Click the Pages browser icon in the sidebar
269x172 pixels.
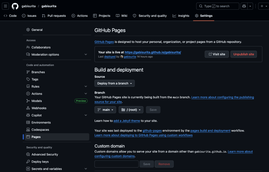[28, 137]
